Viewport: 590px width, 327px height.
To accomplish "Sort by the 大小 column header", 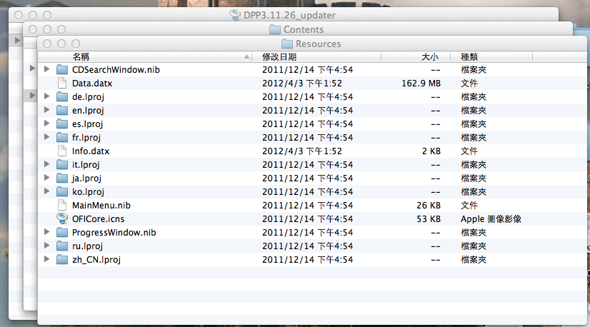I will (x=416, y=57).
